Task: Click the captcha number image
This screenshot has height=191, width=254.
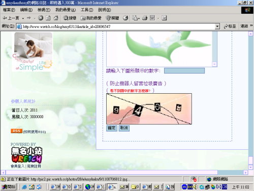Action: (149, 109)
